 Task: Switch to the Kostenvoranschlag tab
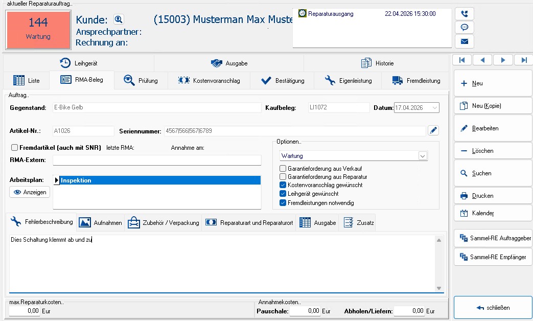[x=210, y=81]
